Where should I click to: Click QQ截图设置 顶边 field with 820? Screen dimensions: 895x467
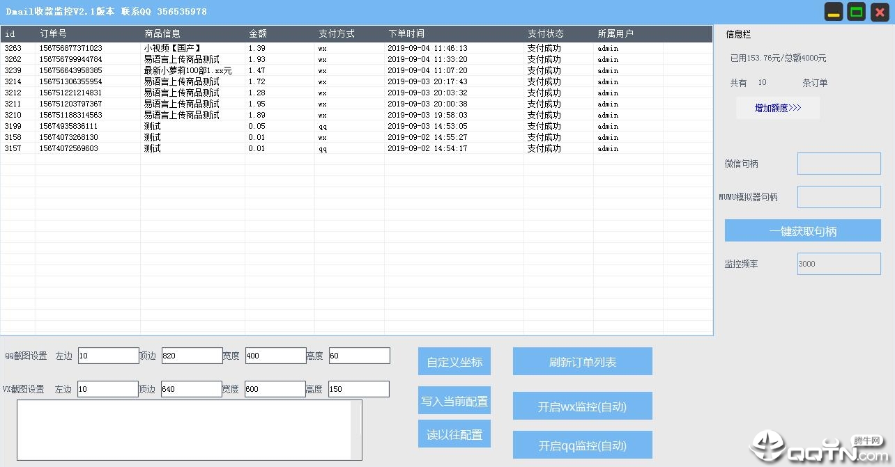(192, 356)
